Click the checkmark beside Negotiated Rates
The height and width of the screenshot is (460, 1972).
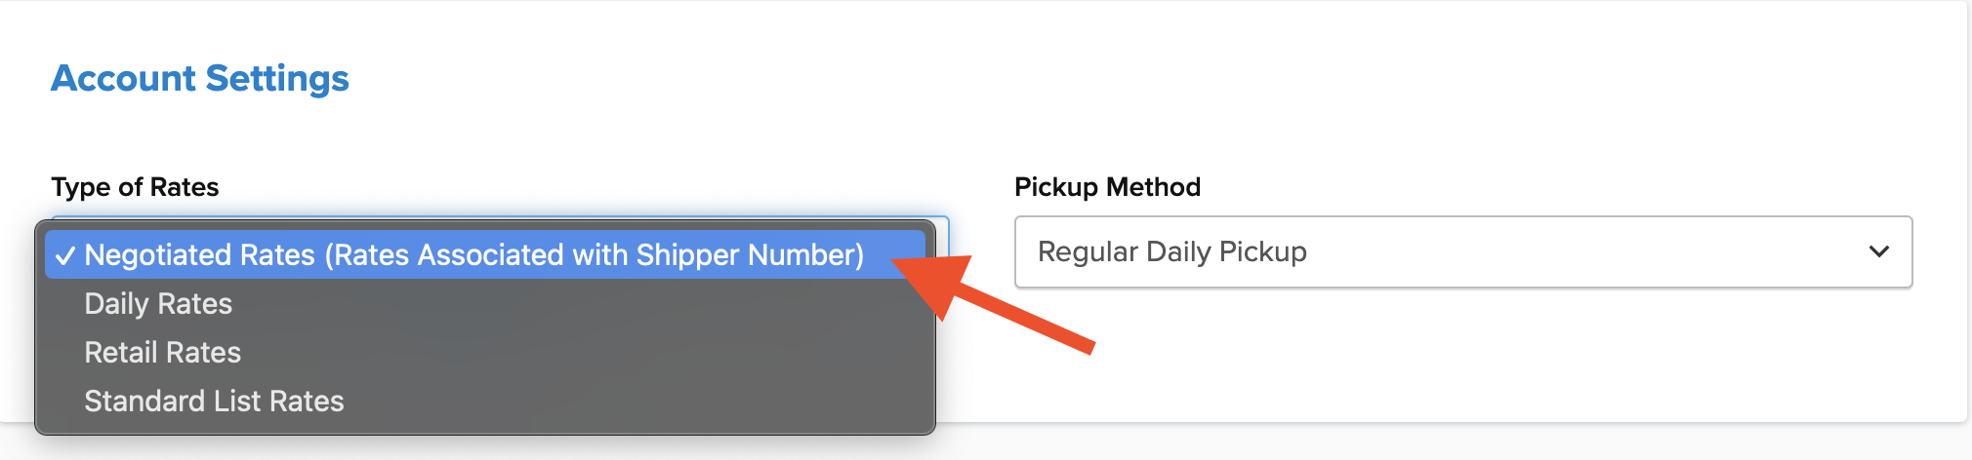(65, 255)
